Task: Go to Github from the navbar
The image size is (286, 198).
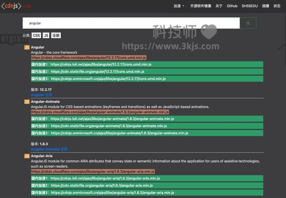Action: click(x=232, y=6)
